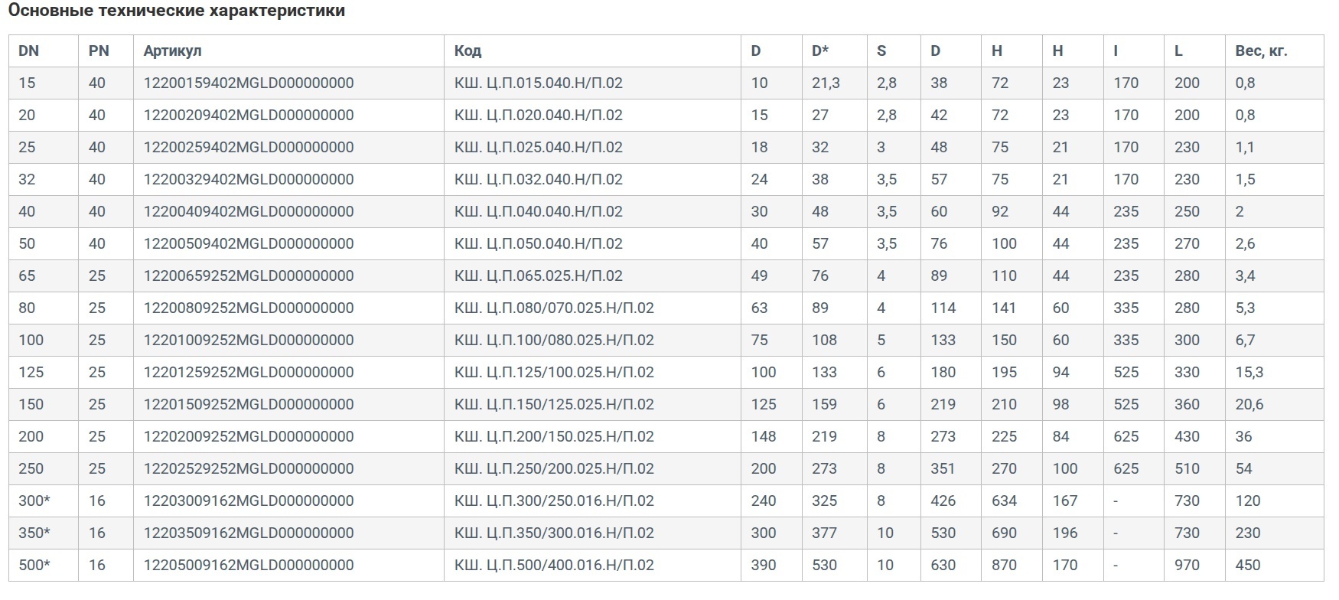Click the DN column header
The height and width of the screenshot is (600, 1339).
coord(28,51)
